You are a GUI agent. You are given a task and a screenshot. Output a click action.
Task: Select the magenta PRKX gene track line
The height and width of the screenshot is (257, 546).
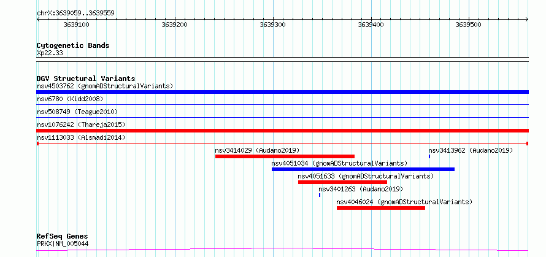pos(282,249)
